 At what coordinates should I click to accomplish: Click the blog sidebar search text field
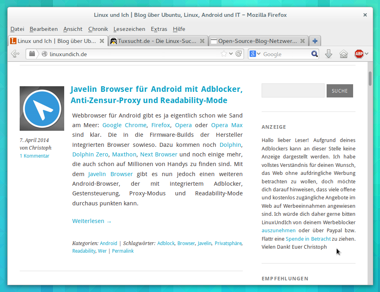[293, 91]
